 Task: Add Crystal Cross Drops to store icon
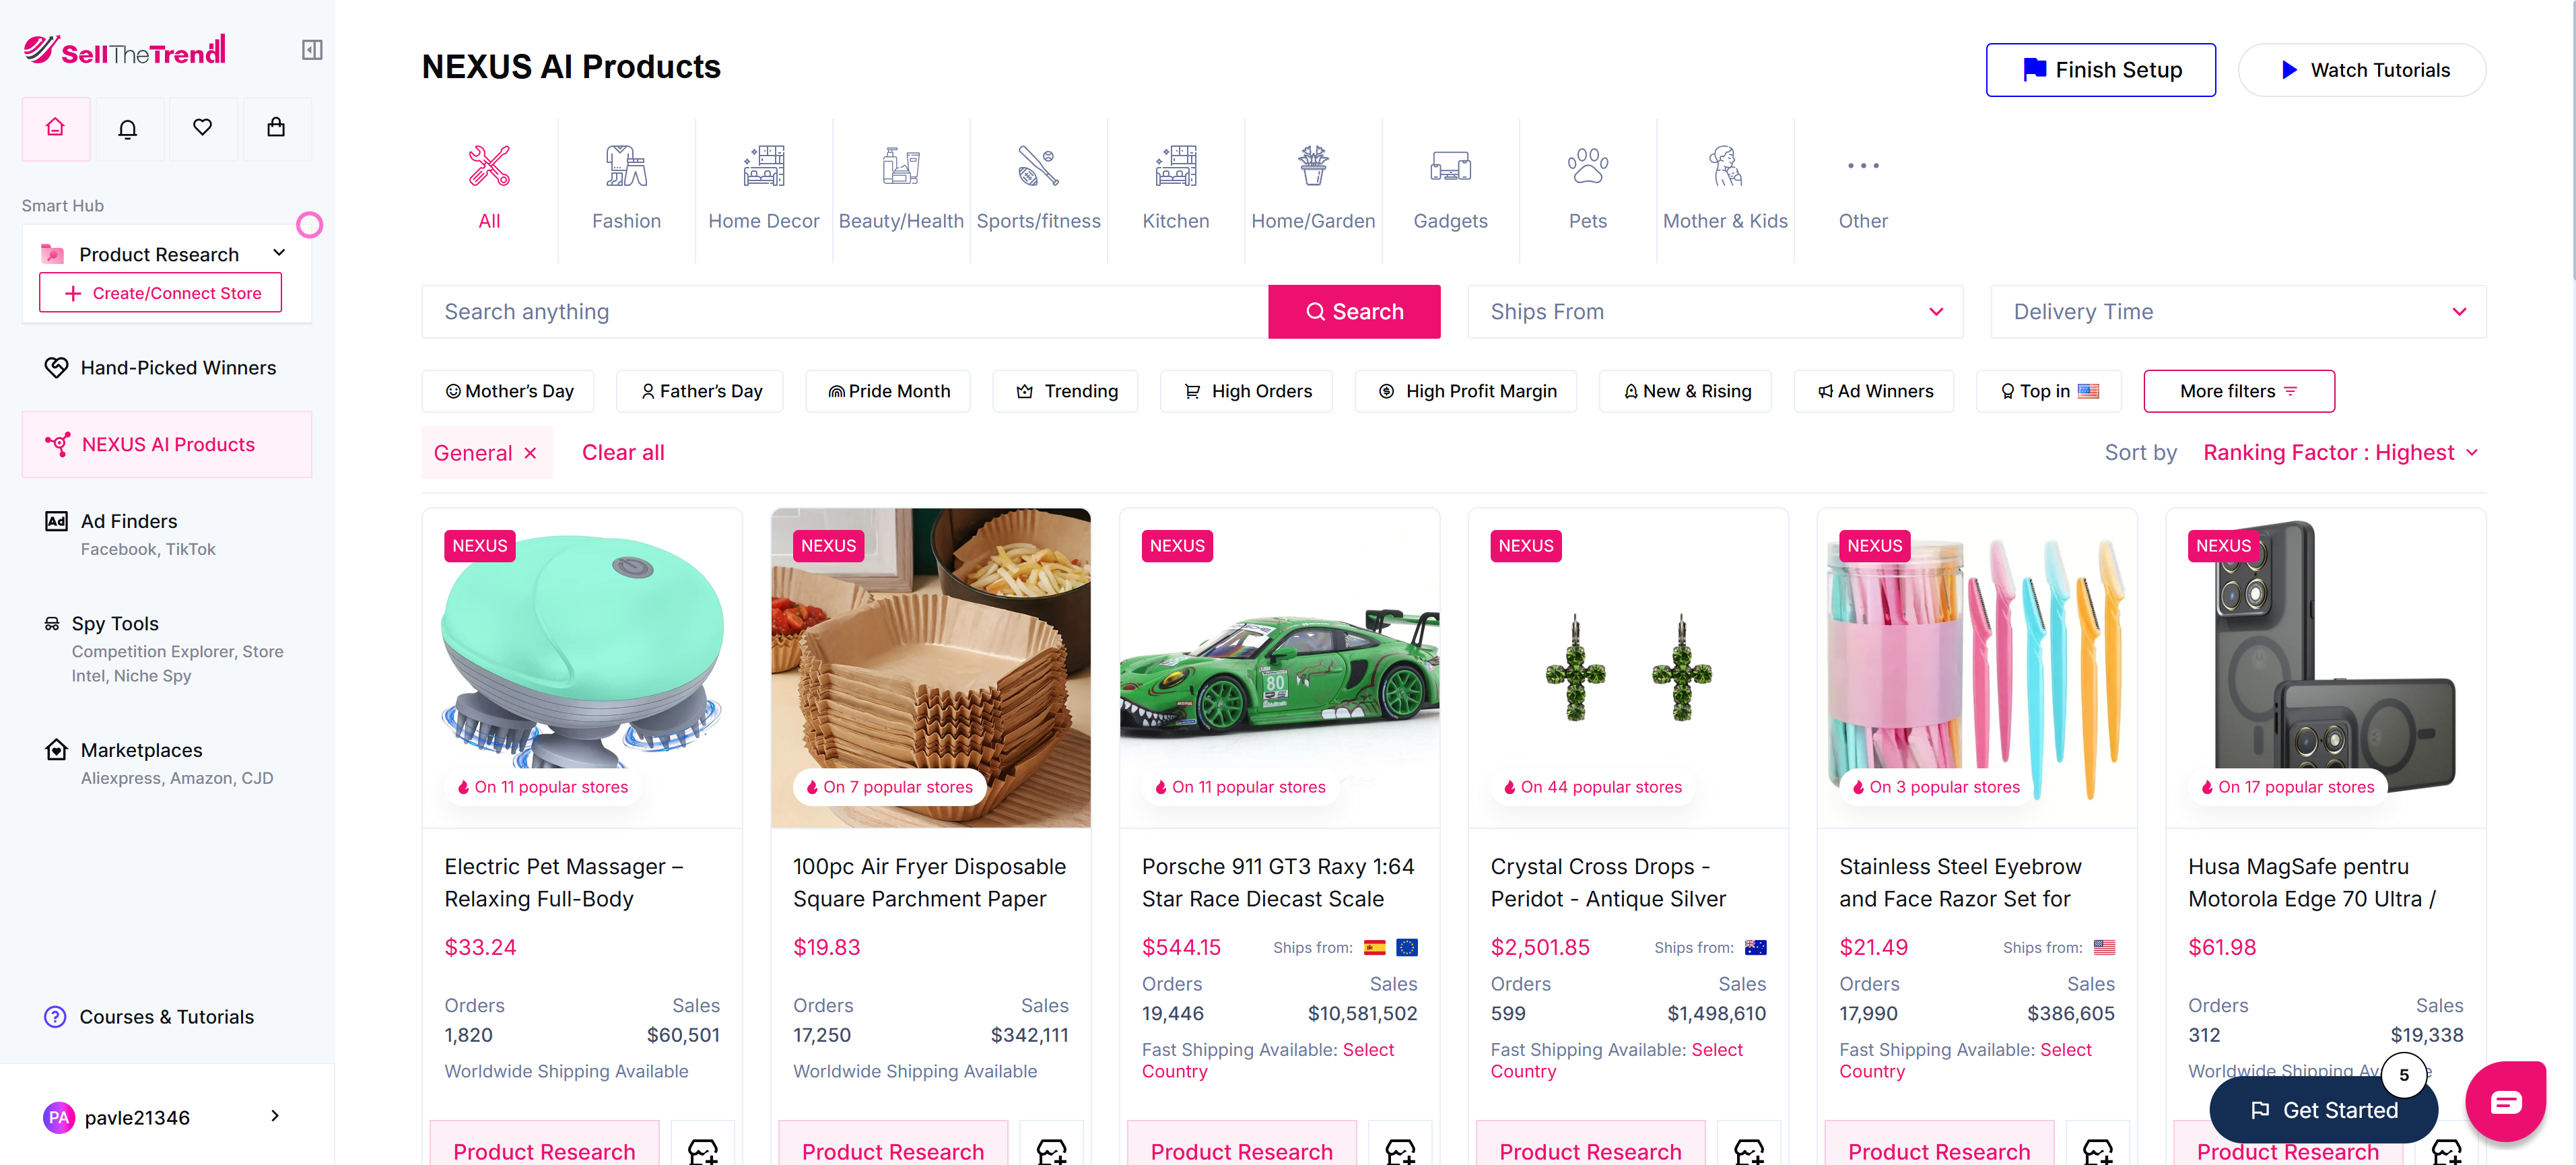(1749, 1150)
